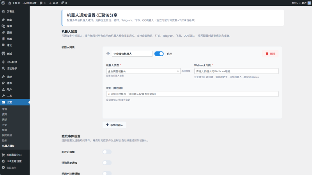Open 商城 shop section in sidebar
The width and height of the screenshot is (312, 175).
(x=9, y=54)
